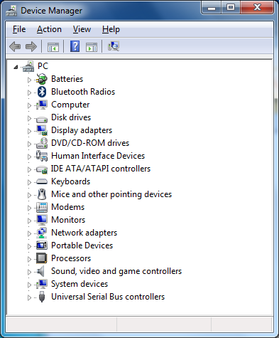Screen dimensions: 279x338
Task: Click the PC root node computer icon
Action: [28, 66]
